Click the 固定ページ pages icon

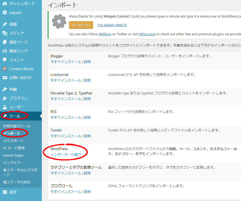pos(5,42)
